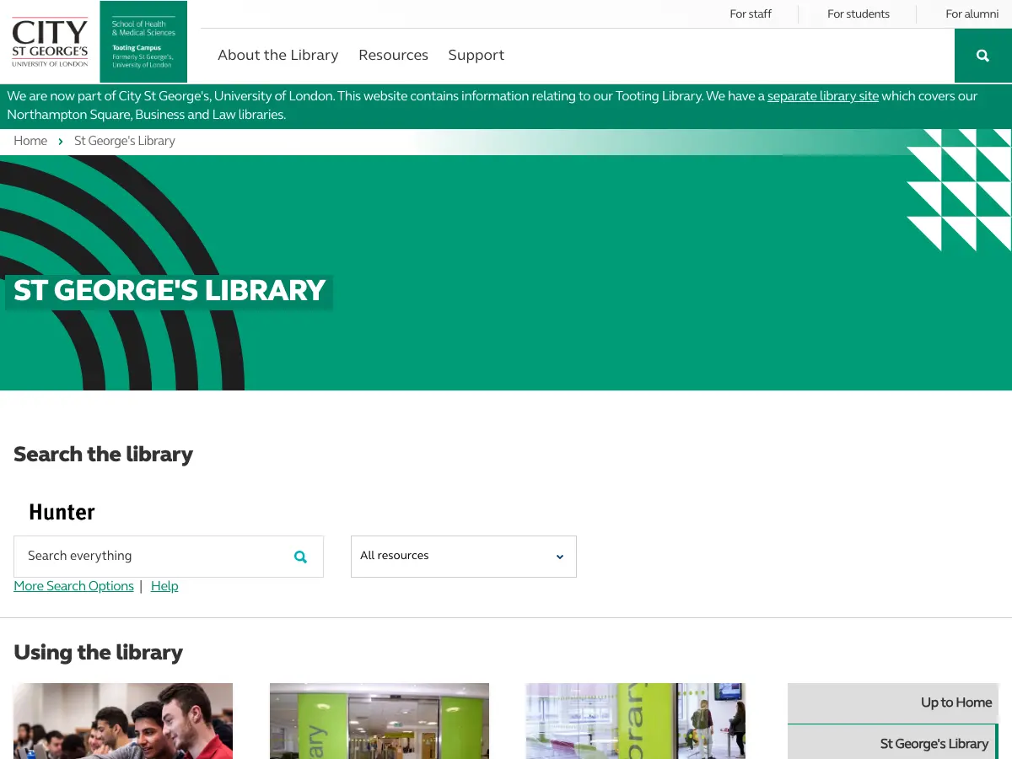The height and width of the screenshot is (759, 1012).
Task: Submit Hunter search with magnifier icon
Action: [x=300, y=557]
